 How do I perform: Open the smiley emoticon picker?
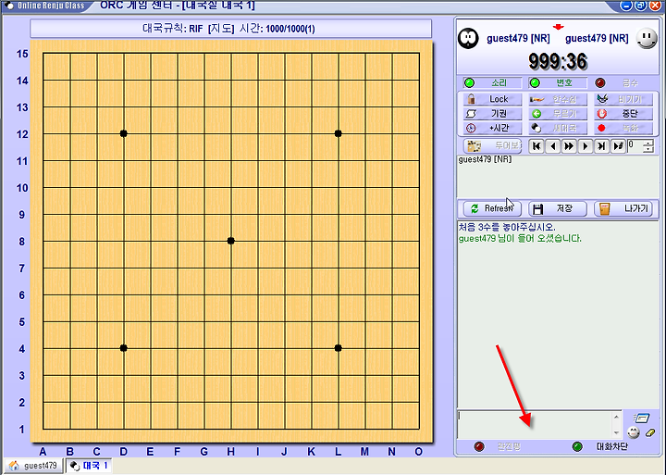point(634,433)
